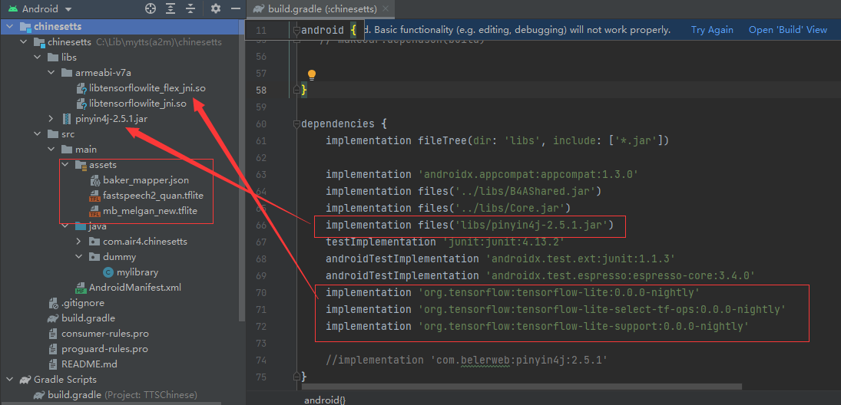Screen dimensions: 841x405
Task: Collapse the assets folder arrow
Action: click(x=65, y=164)
